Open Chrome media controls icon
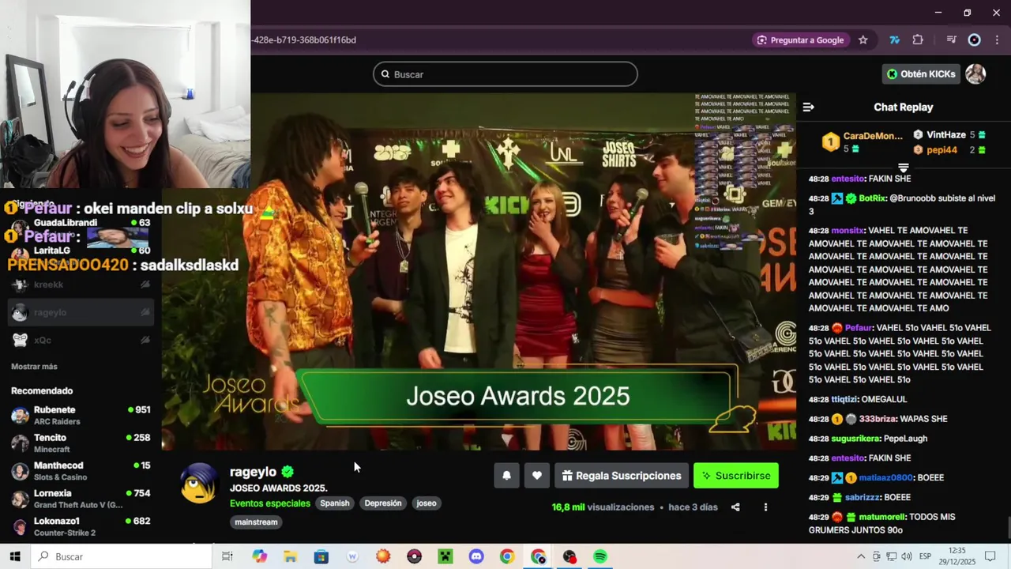1011x569 pixels. [952, 40]
